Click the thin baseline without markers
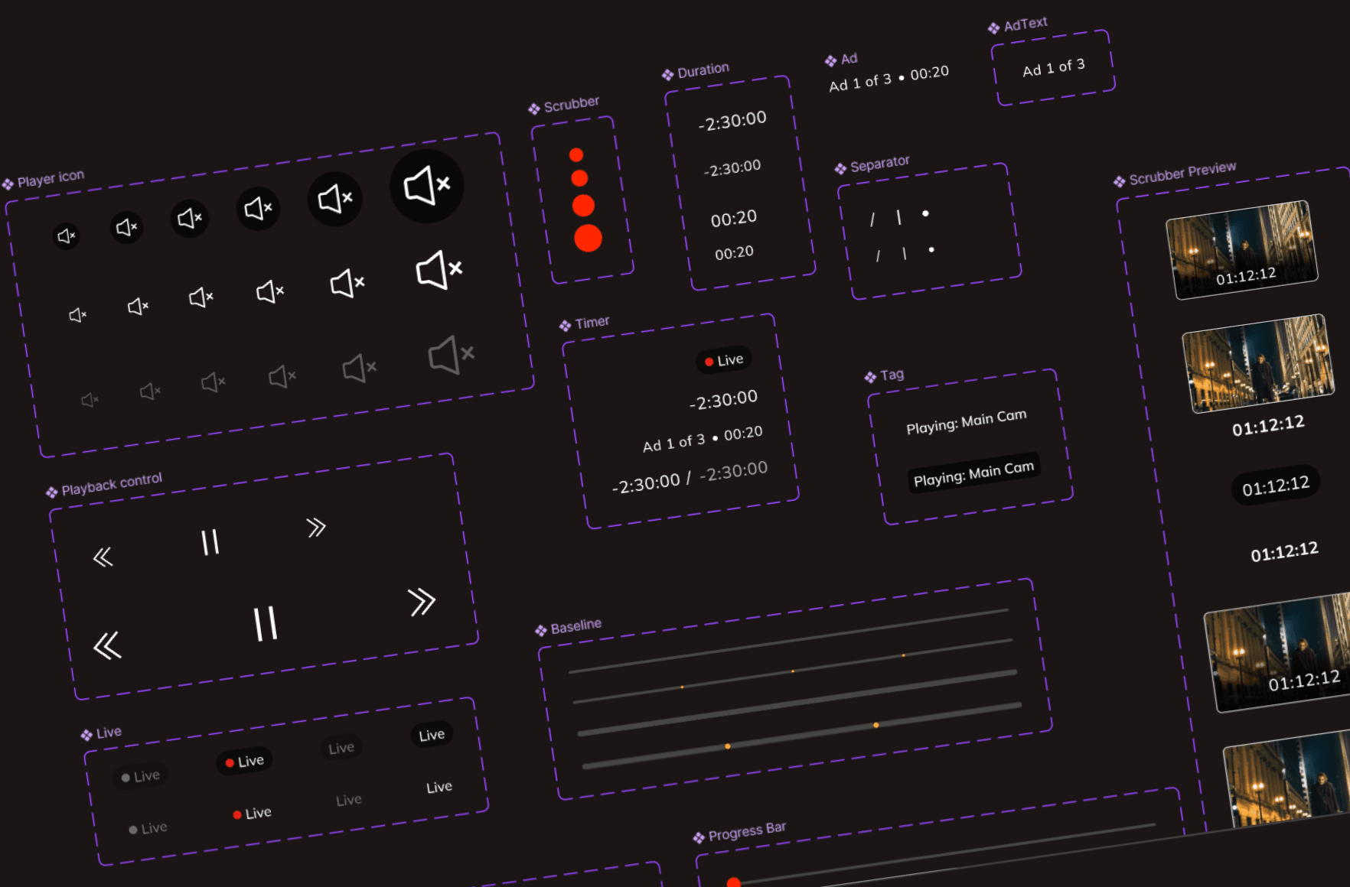Viewport: 1350px width, 887px height. pos(788,641)
